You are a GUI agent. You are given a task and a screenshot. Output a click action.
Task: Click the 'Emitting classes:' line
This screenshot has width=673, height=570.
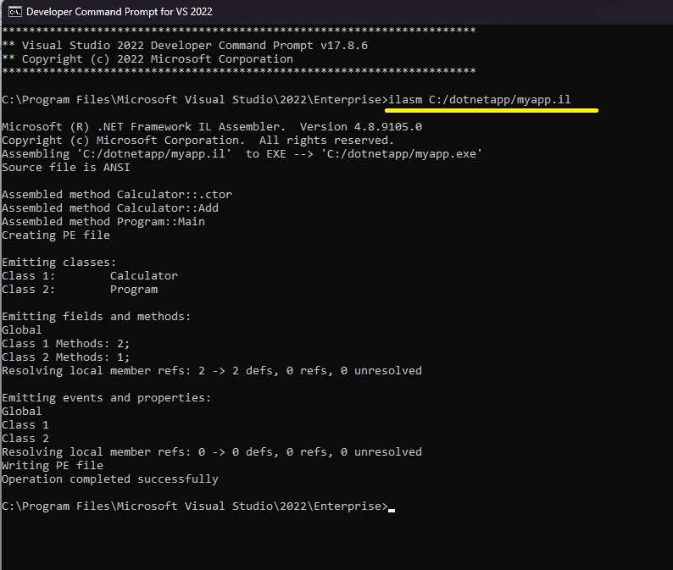tap(59, 262)
